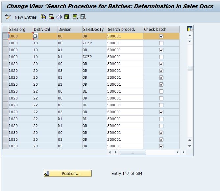Click the Position... button
This screenshot has width=220, height=191.
click(x=68, y=173)
